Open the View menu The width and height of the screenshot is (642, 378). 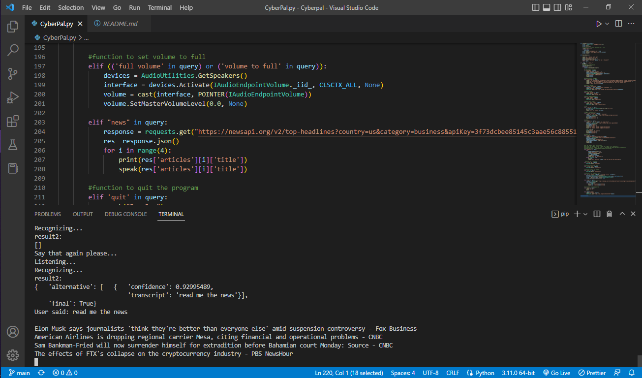click(x=98, y=7)
